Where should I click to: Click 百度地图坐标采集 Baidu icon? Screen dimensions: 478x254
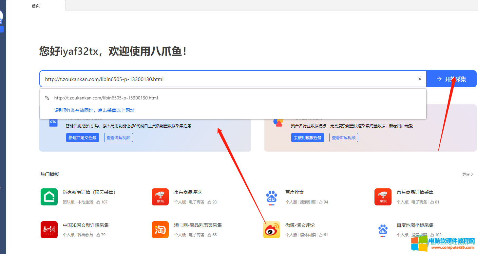pos(383,230)
